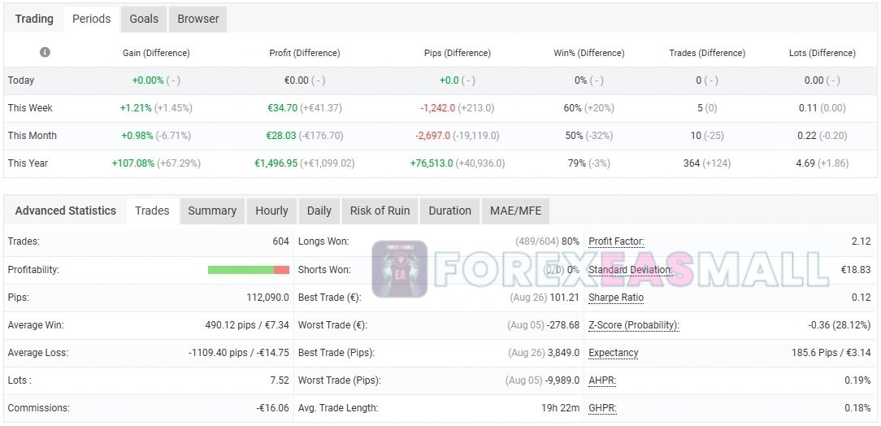This screenshot has width=881, height=426.
Task: Open the Browser tab
Action: click(197, 20)
